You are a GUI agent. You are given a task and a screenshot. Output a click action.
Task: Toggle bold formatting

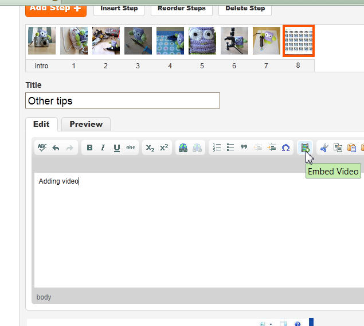(x=89, y=148)
